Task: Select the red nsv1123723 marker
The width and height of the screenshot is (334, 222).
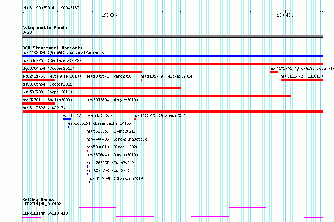Action: tap(135, 119)
